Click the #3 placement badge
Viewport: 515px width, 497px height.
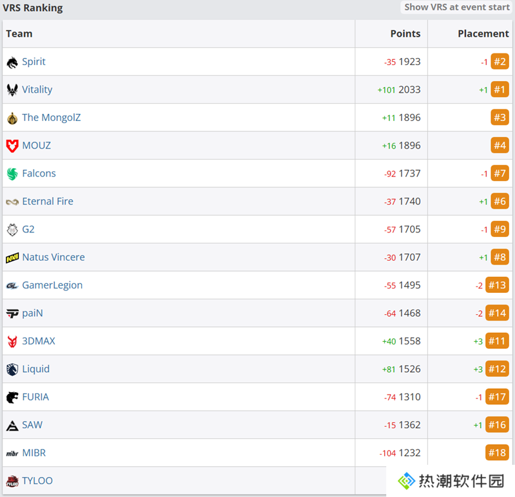click(x=500, y=117)
